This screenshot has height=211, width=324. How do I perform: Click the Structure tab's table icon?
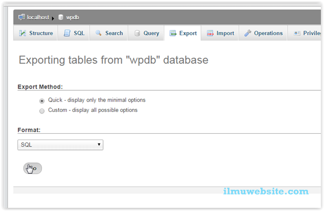click(22, 33)
